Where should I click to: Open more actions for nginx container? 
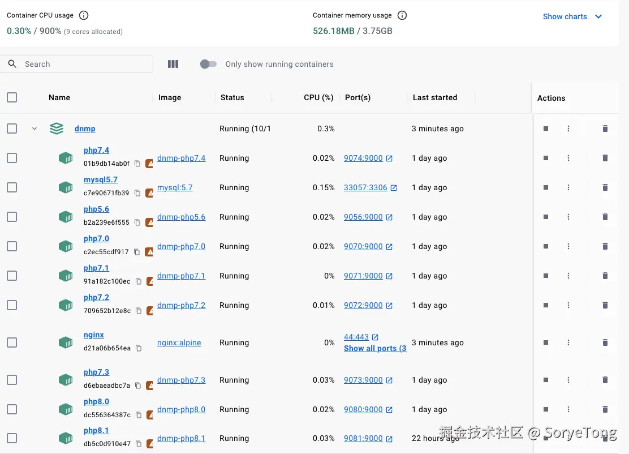point(568,342)
